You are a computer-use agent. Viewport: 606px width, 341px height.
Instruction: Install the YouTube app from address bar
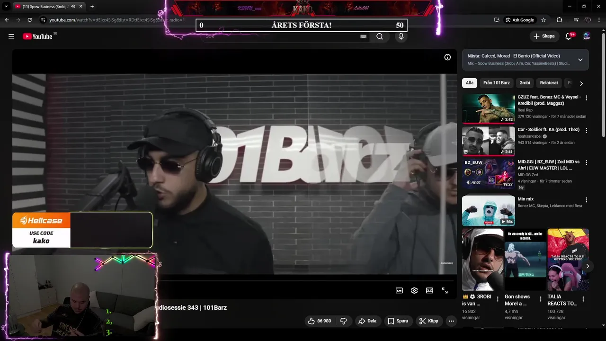pyautogui.click(x=497, y=20)
